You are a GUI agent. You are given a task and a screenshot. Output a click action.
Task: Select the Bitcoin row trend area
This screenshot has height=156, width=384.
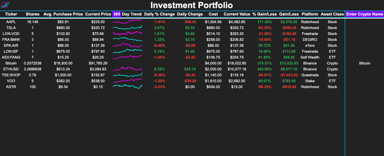[x=127, y=63]
